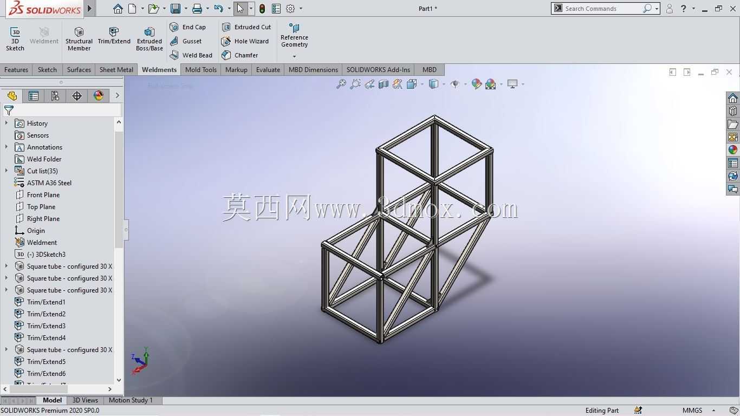The width and height of the screenshot is (740, 416).
Task: Click Zoom to Area icon
Action: pos(355,84)
